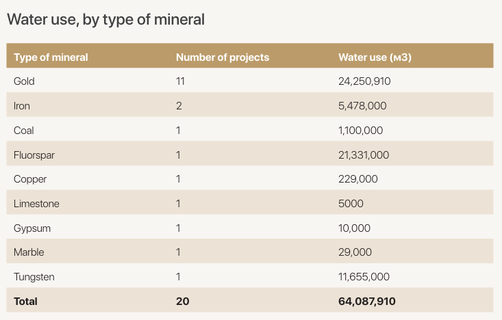502x320 pixels.
Task: Click Fluorspar's water use 21,331,000
Action: [364, 155]
